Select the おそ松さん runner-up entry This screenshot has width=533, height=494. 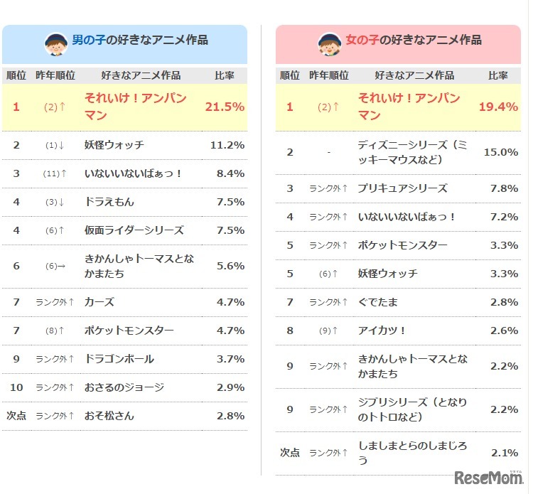109,416
